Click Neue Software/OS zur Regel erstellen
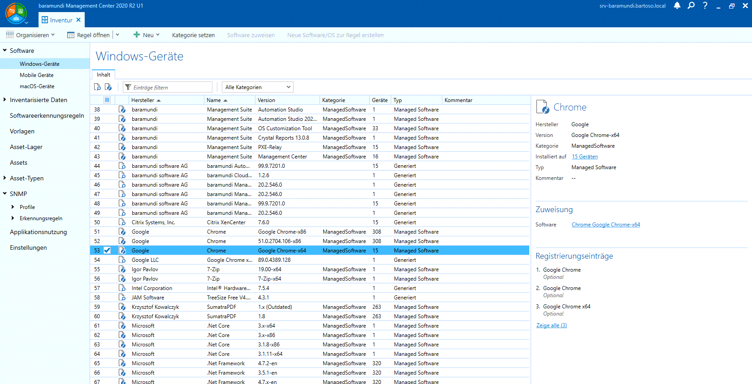 (x=335, y=35)
